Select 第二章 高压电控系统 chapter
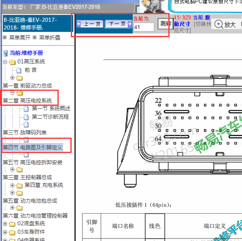The width and height of the screenshot is (242, 241). point(28,101)
